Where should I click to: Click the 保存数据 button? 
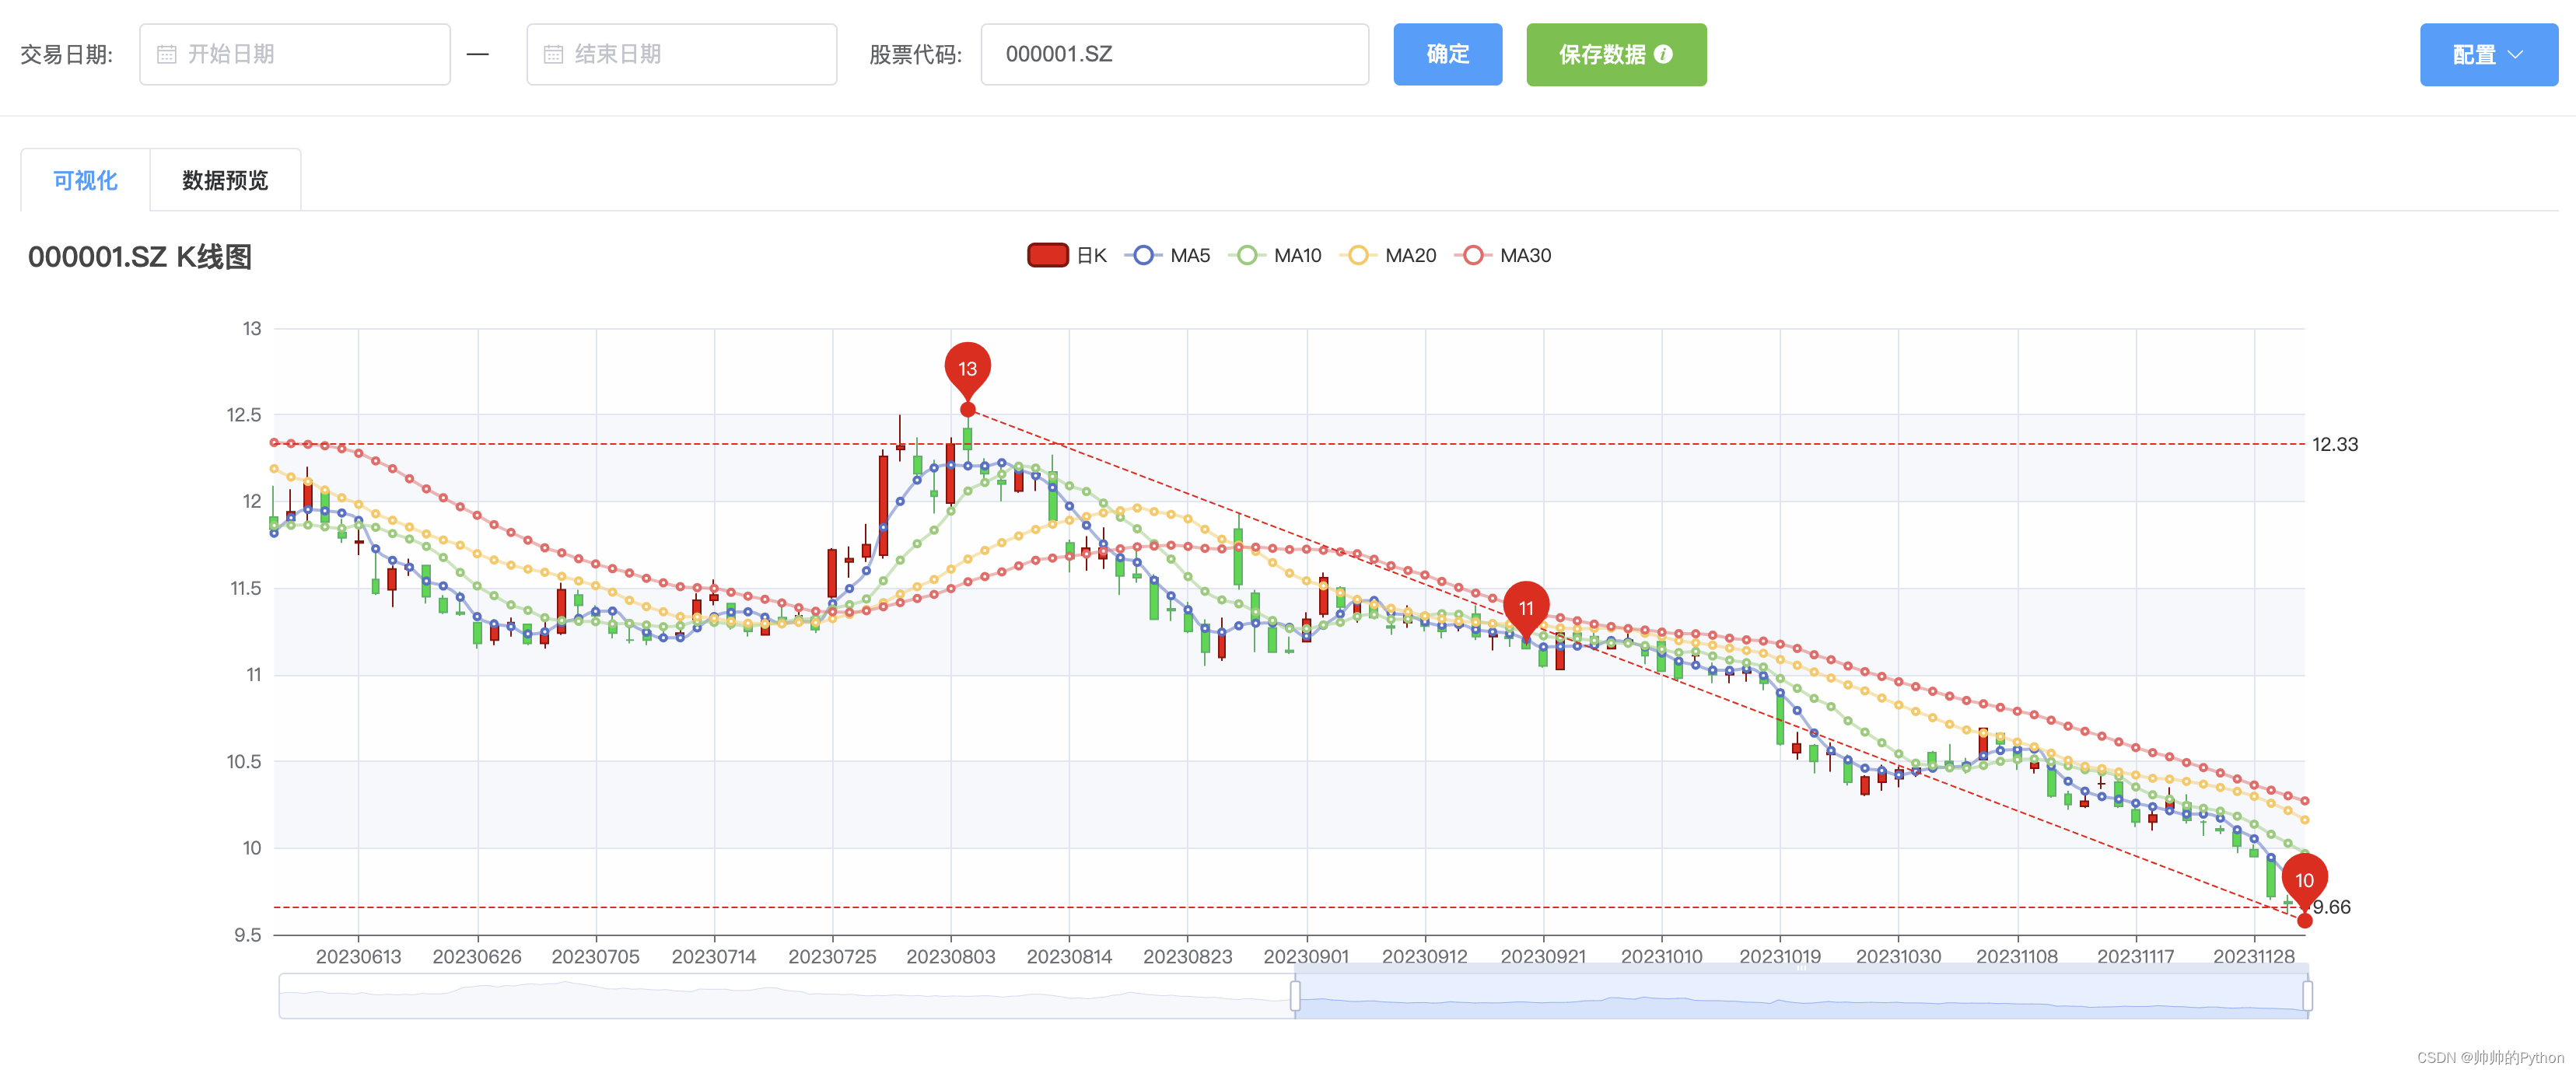coord(1616,54)
